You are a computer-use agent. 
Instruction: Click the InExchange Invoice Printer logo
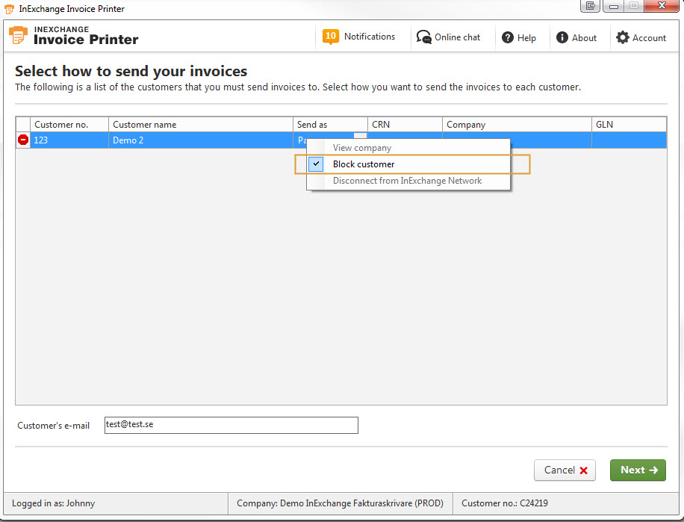[73, 36]
